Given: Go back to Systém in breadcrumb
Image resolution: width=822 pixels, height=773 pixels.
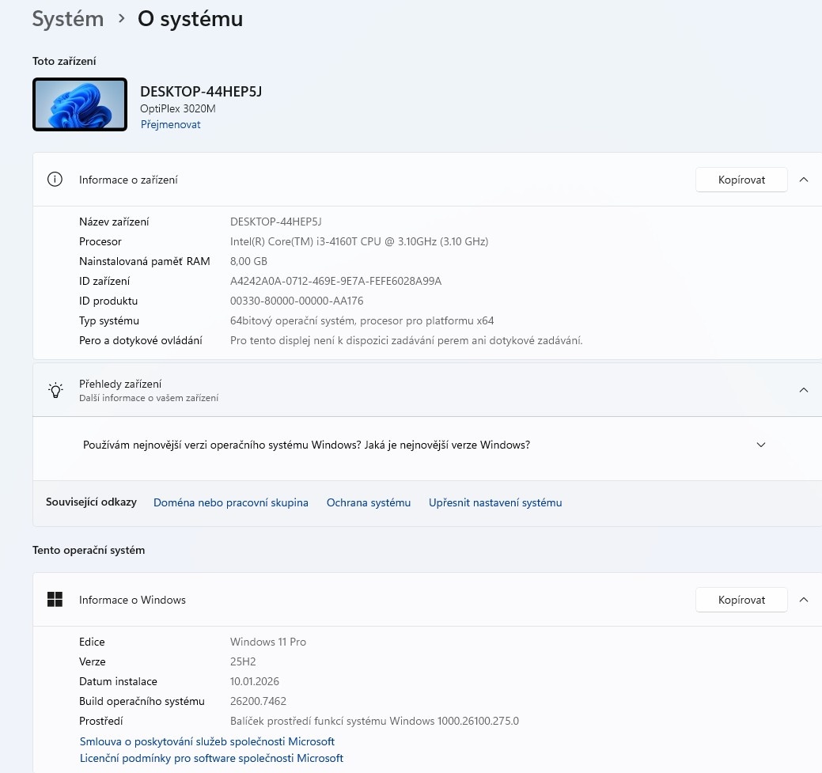Looking at the screenshot, I should pyautogui.click(x=68, y=19).
